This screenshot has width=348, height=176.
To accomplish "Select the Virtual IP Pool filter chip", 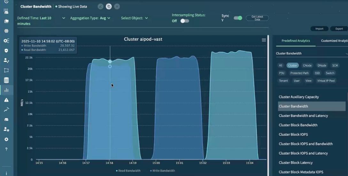I will coord(326,81).
